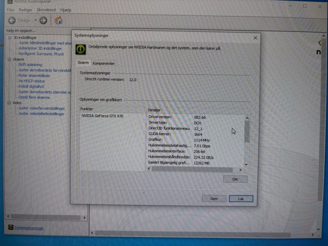Open Juster skrivebordets farveindstillinger
Image resolution: width=328 pixels, height=246 pixels.
(x=44, y=70)
